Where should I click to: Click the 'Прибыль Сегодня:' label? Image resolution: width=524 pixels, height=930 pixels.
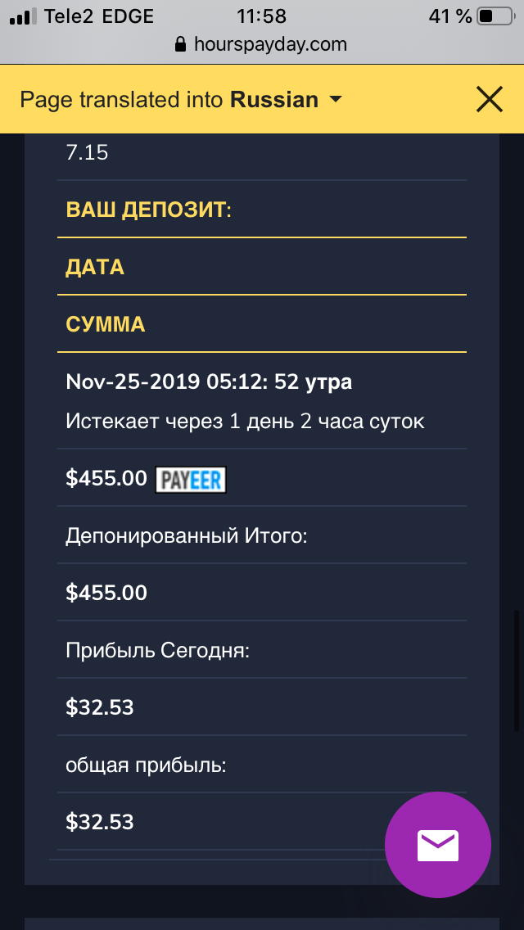pyautogui.click(x=157, y=651)
